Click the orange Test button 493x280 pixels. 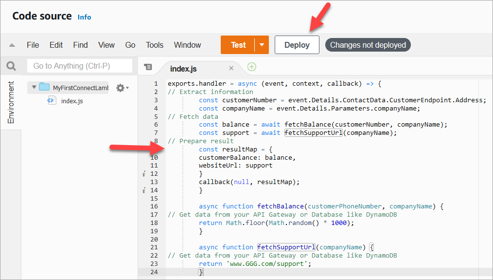238,45
